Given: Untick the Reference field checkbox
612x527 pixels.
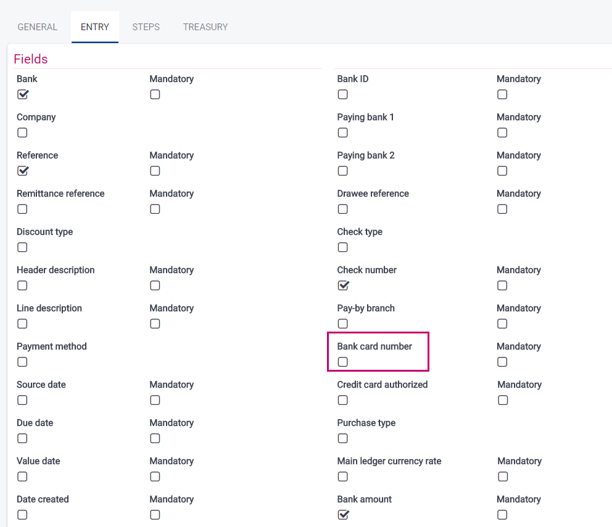Looking at the screenshot, I should [x=23, y=171].
